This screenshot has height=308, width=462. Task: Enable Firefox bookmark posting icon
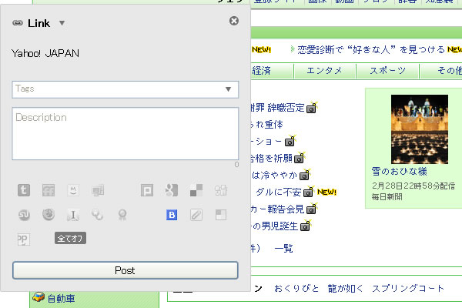[x=49, y=215]
